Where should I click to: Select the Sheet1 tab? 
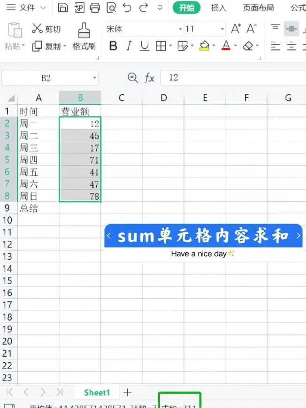97,392
